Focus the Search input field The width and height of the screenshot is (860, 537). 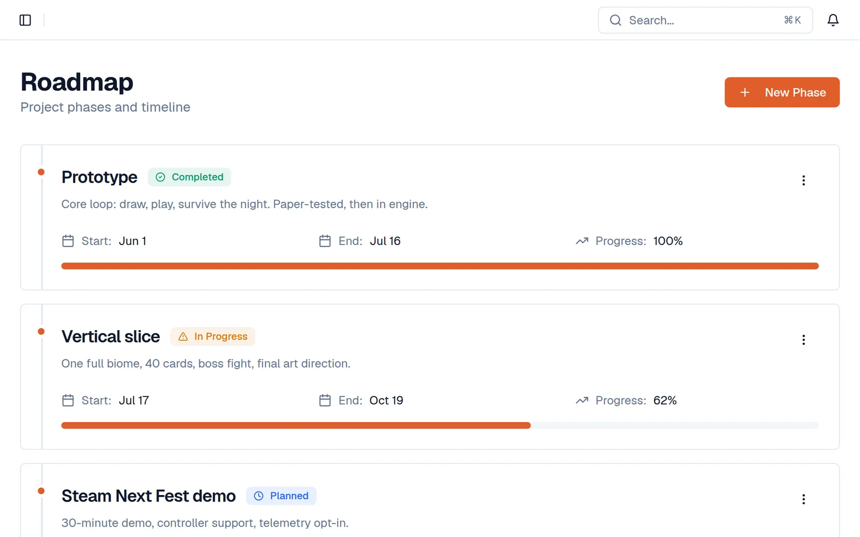pos(705,20)
